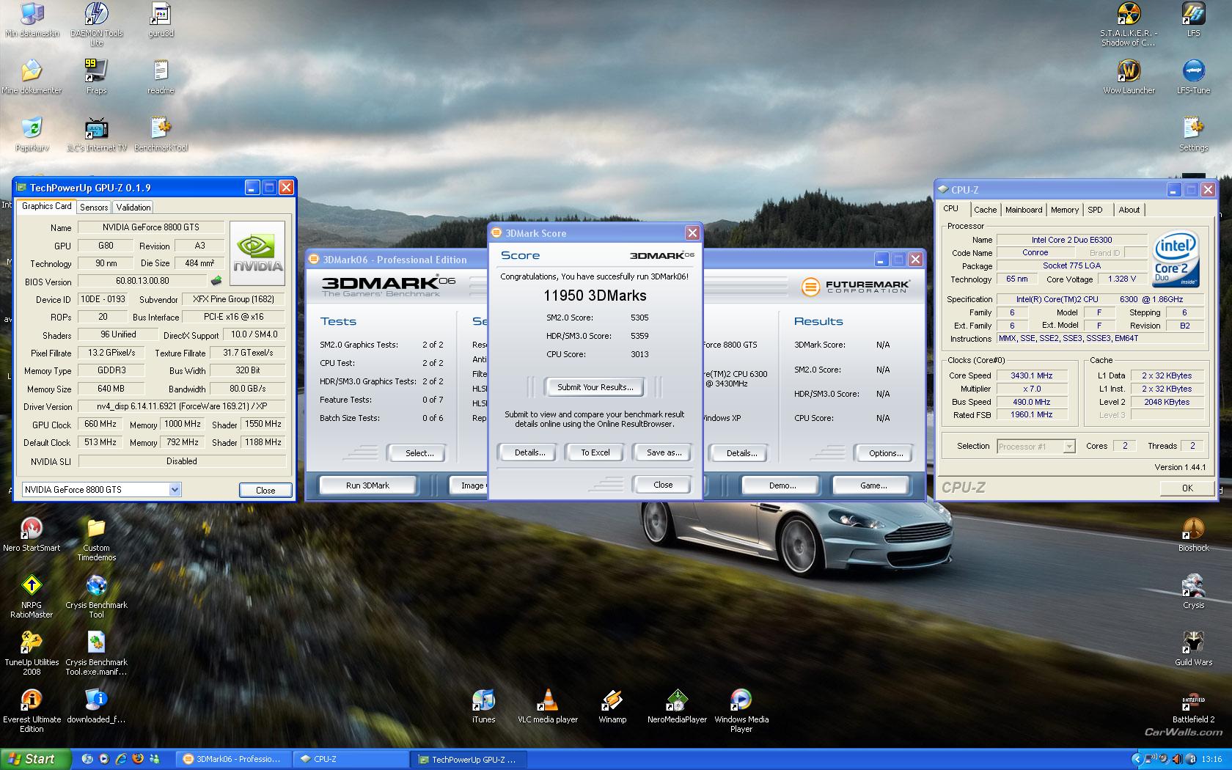Open JLC's Internet TV icon
This screenshot has width=1232, height=770.
pyautogui.click(x=96, y=134)
